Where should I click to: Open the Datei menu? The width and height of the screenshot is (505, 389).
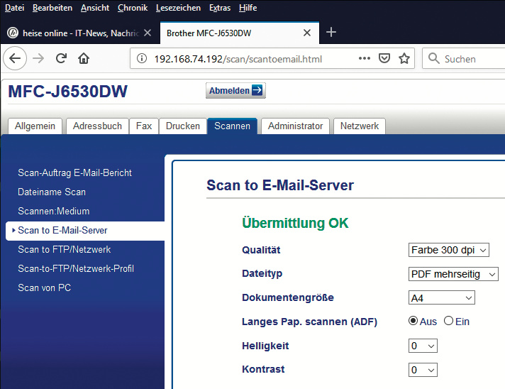[14, 8]
